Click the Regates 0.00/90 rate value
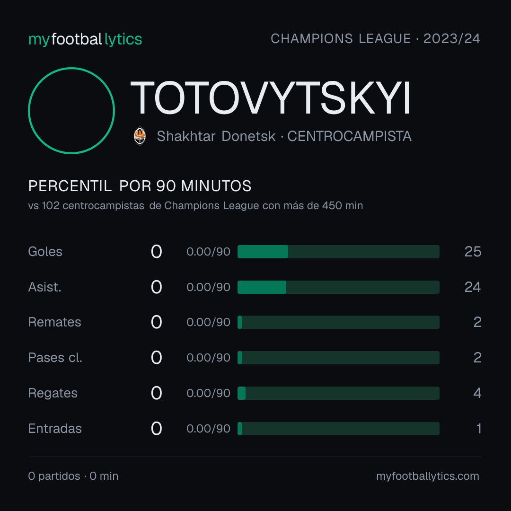 click(209, 393)
